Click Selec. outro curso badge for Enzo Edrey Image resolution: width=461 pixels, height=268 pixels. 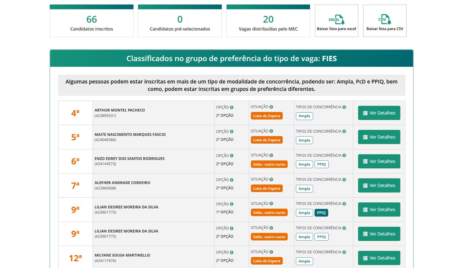[x=269, y=164]
